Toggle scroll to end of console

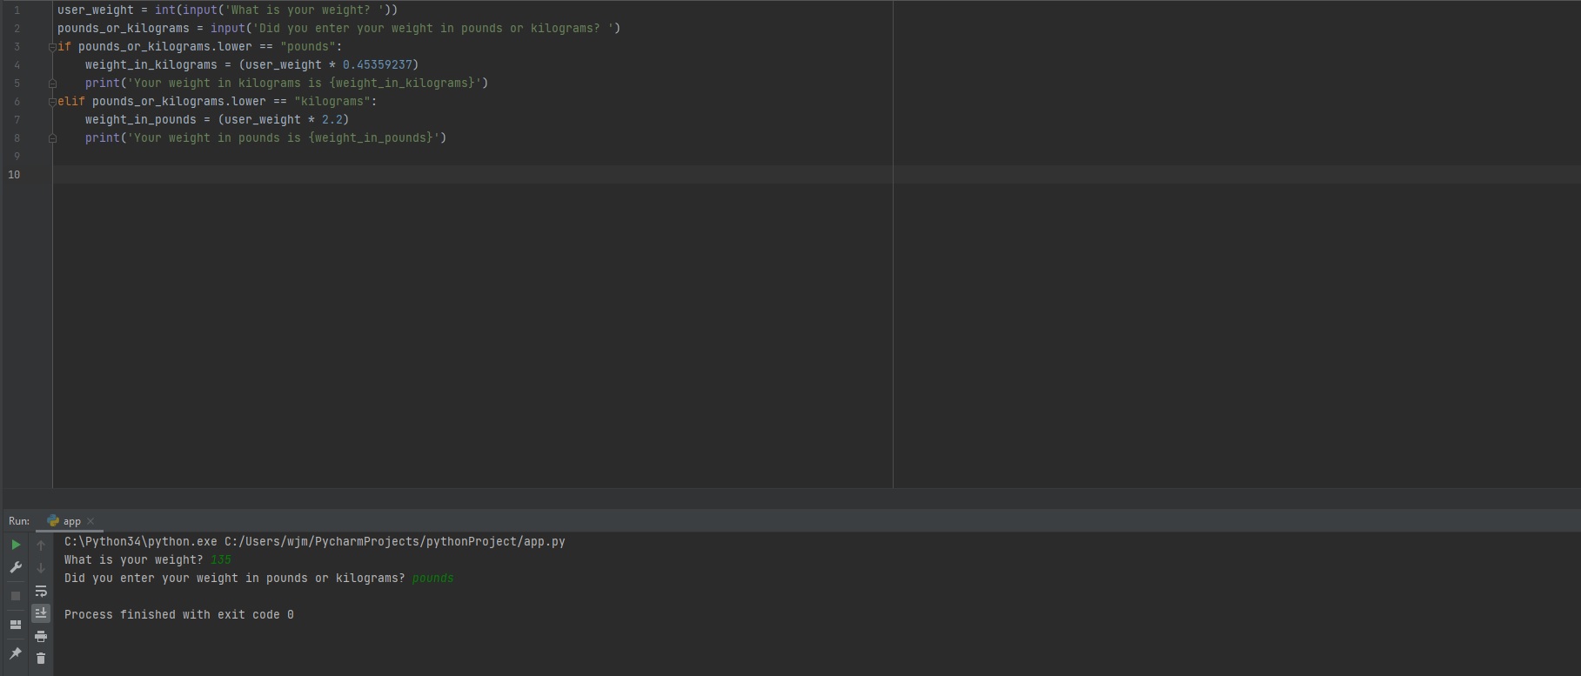pos(41,613)
